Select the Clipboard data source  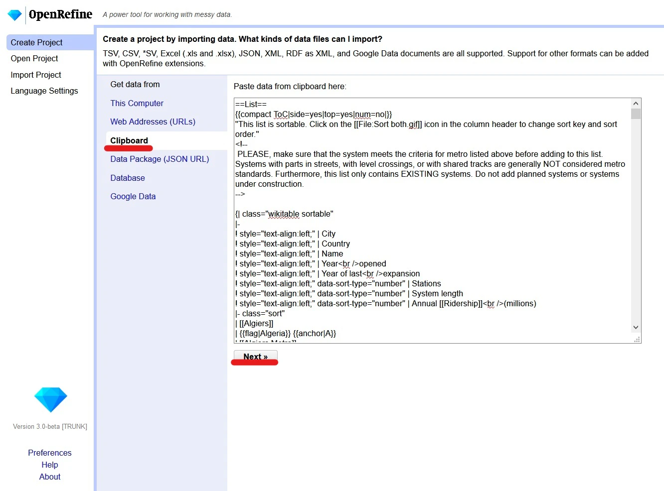[129, 140]
